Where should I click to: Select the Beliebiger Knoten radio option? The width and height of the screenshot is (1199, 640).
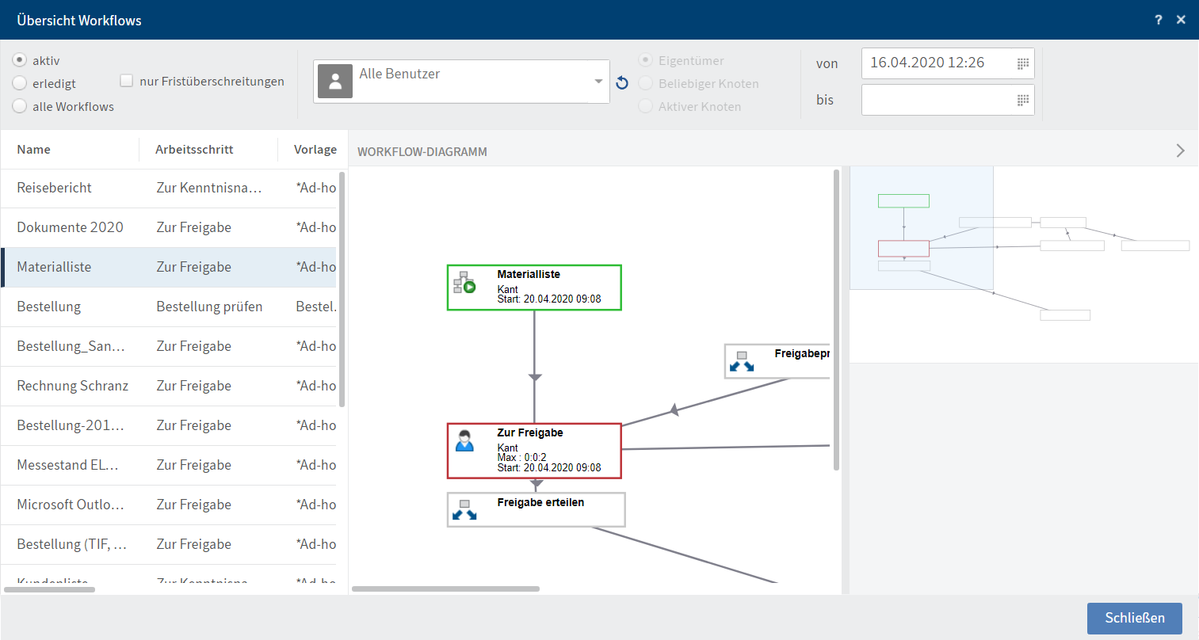(x=645, y=83)
